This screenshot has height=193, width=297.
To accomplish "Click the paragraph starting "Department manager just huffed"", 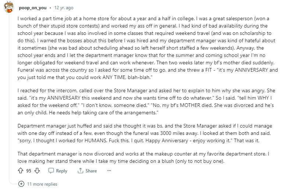I will tap(145, 133).
